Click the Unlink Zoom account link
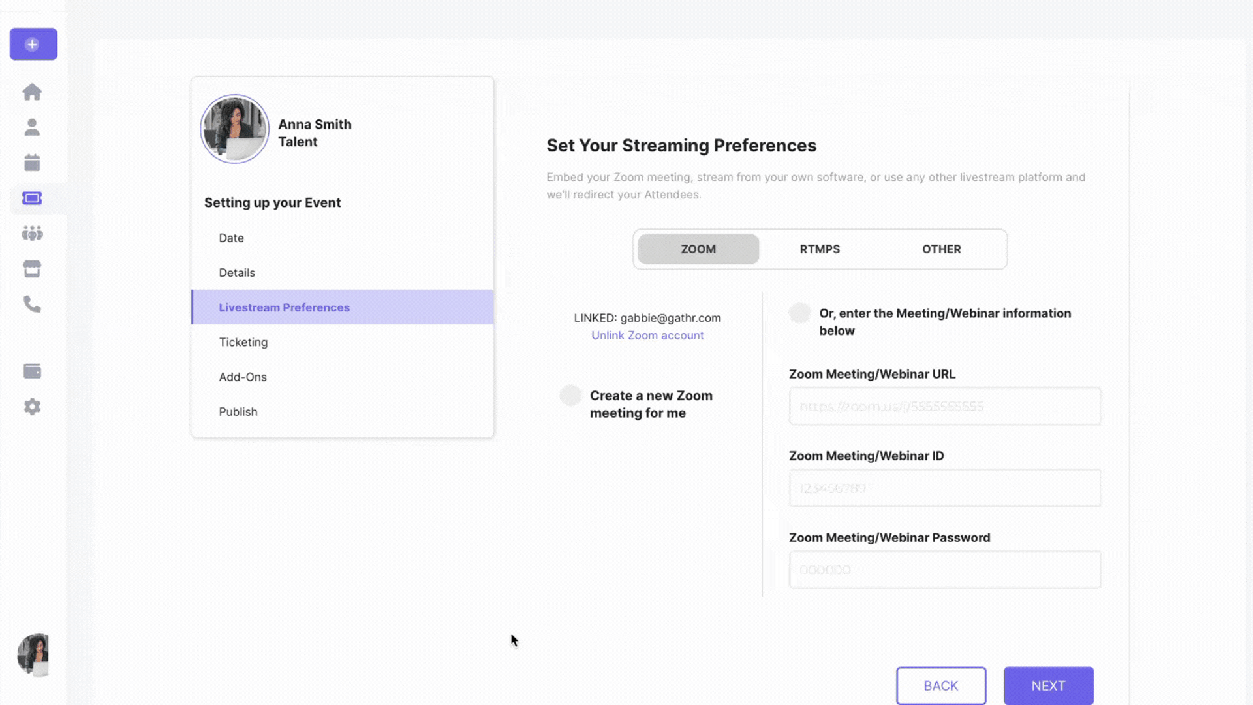This screenshot has width=1253, height=705. pos(647,336)
